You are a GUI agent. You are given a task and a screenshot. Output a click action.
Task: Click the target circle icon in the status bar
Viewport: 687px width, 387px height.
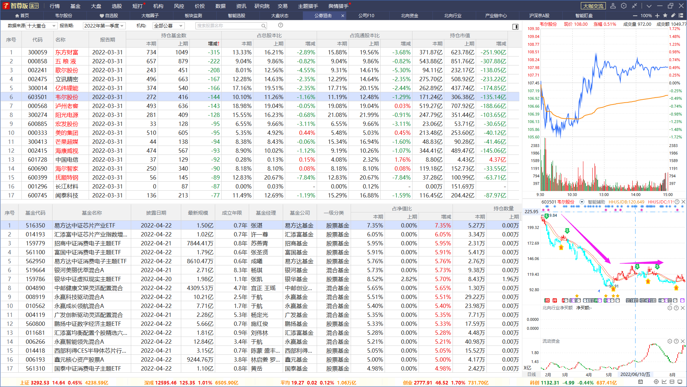click(656, 382)
